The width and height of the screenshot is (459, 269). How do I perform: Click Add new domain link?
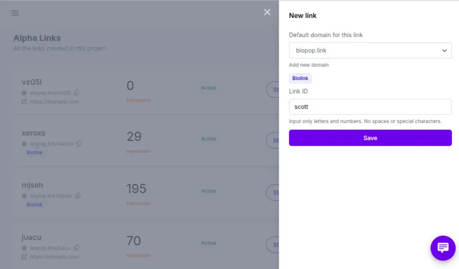click(309, 65)
